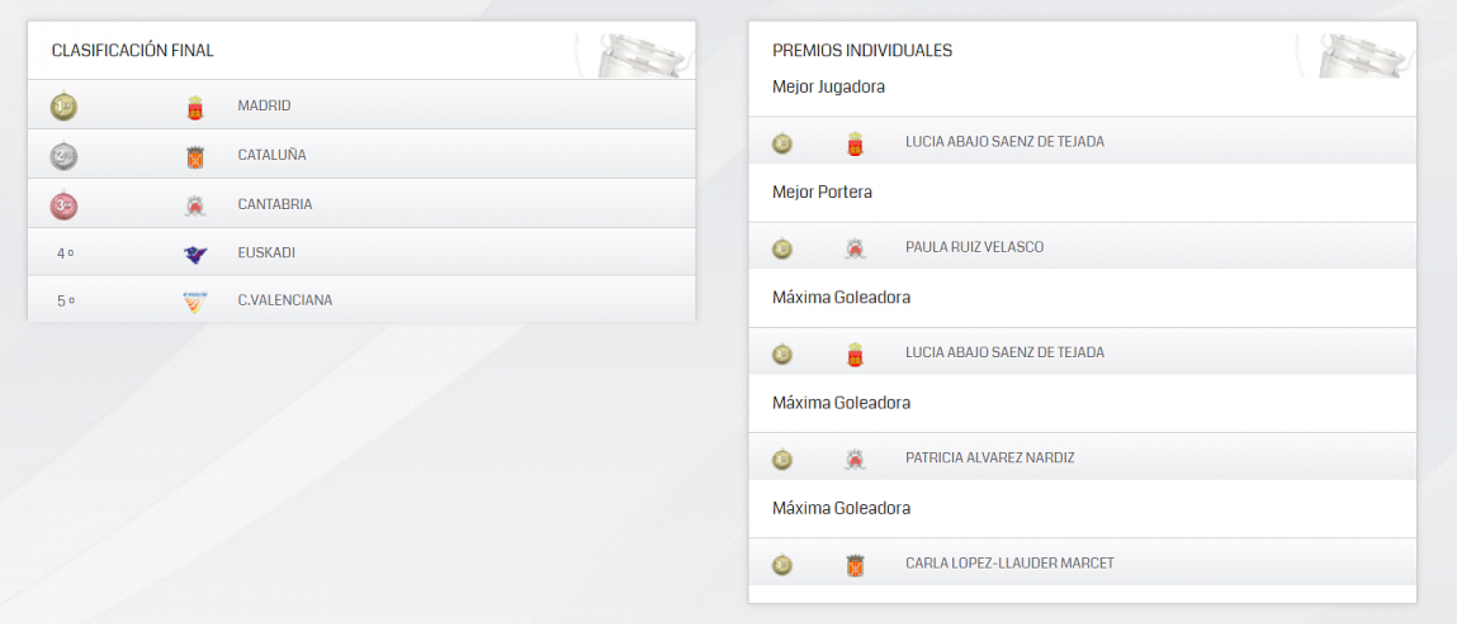Click the C.Valenciana team logo
This screenshot has width=1457, height=624.
point(195,301)
